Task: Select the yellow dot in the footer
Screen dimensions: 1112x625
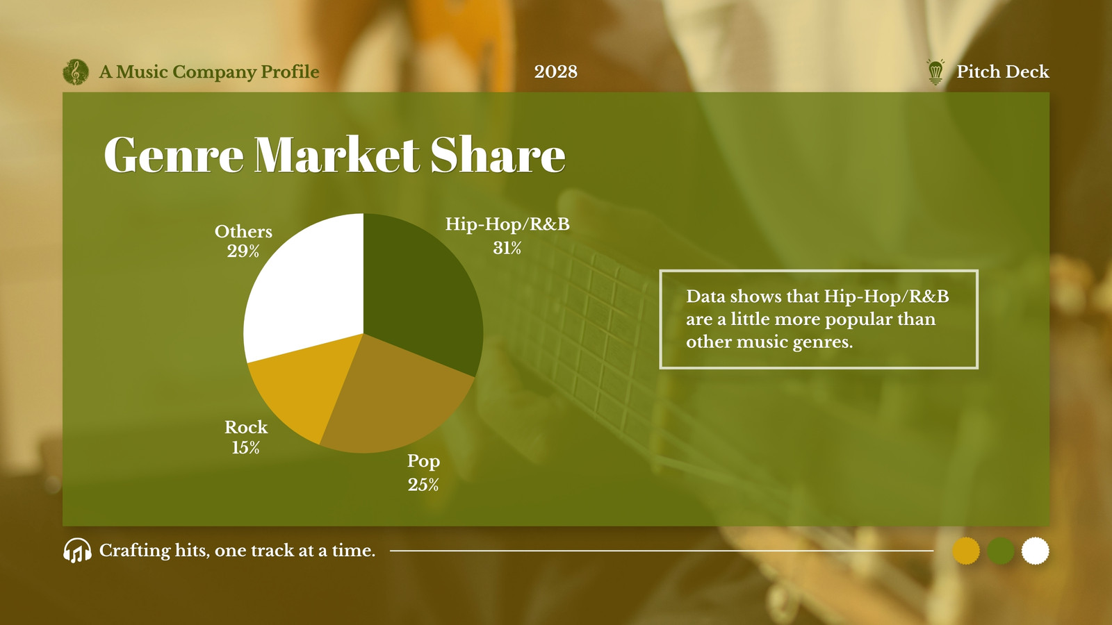Action: [966, 551]
